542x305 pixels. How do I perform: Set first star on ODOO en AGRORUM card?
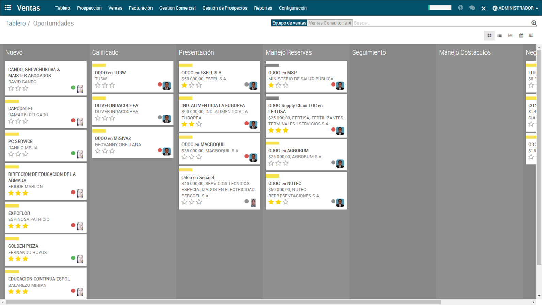(271, 163)
